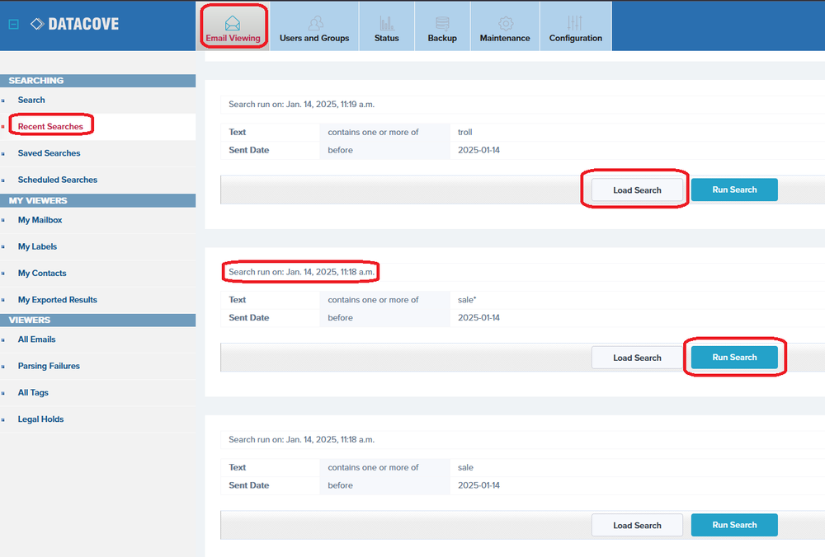Open All Emails viewer
Viewport: 825px width, 557px height.
click(x=36, y=339)
